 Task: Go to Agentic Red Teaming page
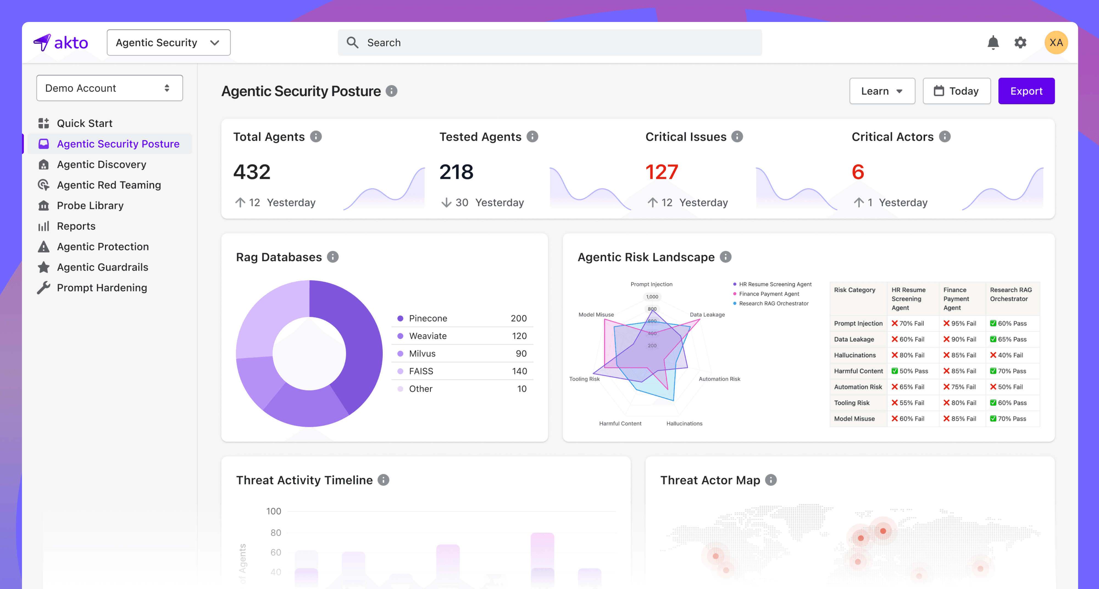coord(109,185)
